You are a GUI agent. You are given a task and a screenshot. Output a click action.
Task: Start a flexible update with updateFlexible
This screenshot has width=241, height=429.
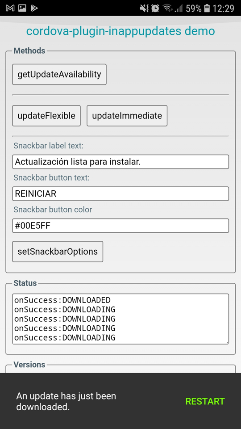point(46,116)
